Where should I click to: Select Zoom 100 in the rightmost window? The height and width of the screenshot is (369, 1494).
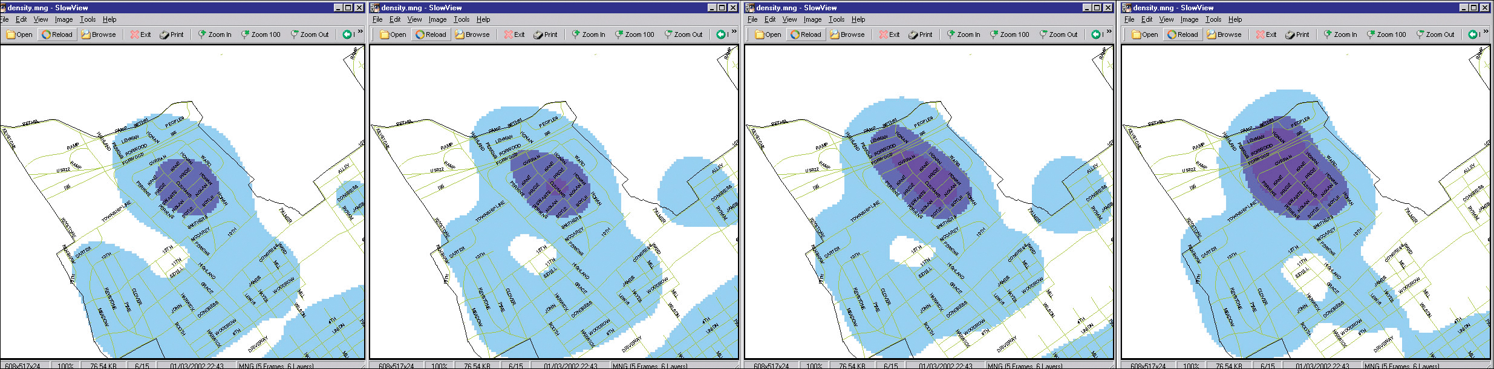click(1386, 34)
